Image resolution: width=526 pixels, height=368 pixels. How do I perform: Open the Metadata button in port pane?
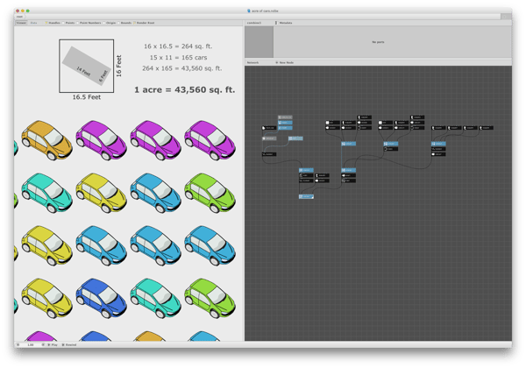click(x=283, y=23)
